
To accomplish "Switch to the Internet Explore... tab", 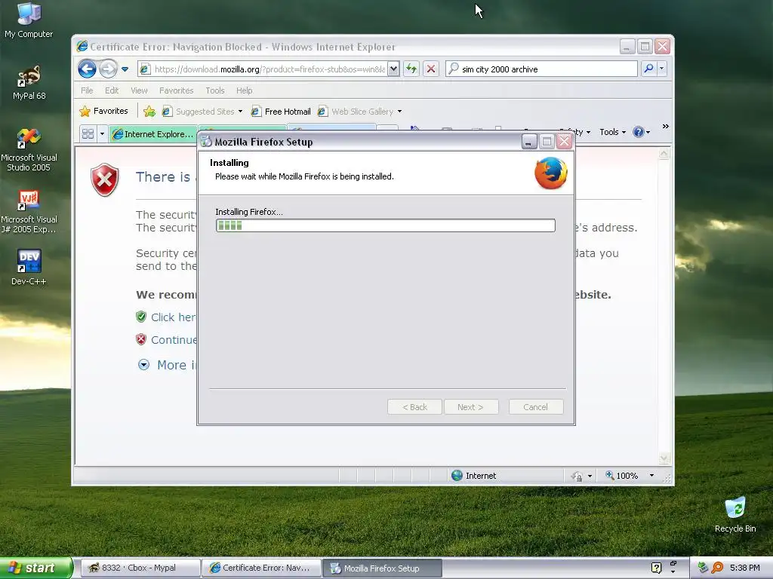I will pos(153,134).
